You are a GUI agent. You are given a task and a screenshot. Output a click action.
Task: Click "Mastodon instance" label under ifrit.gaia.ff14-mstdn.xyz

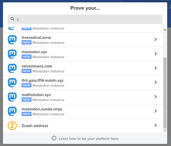click(x=49, y=85)
